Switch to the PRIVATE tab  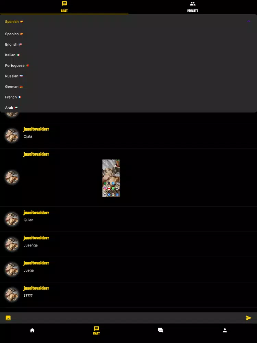[x=193, y=7]
